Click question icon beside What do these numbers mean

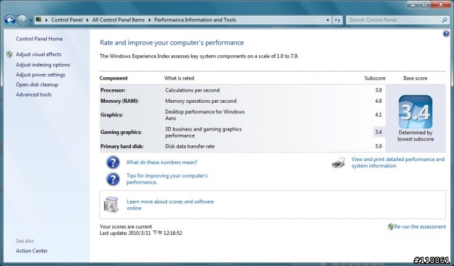[x=113, y=162]
